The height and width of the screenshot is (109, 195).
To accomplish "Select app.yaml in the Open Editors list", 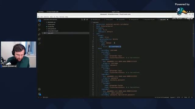I will click(x=66, y=33).
